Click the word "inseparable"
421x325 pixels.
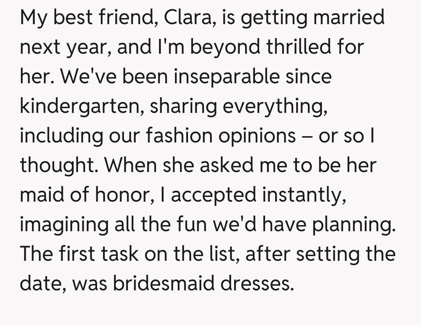pyautogui.click(x=226, y=77)
